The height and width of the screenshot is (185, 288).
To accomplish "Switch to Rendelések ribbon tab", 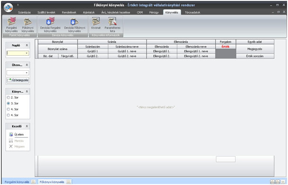I will (x=69, y=12).
